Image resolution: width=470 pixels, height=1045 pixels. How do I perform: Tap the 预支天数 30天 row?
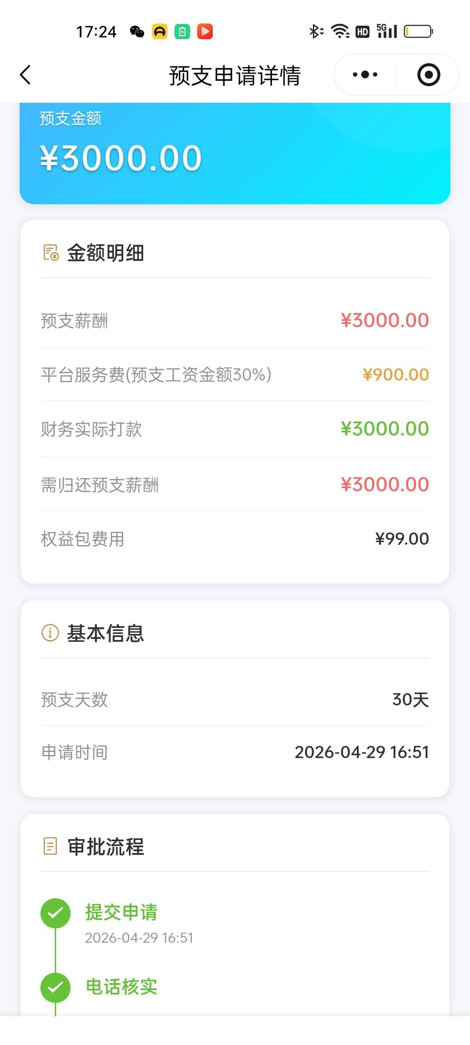pyautogui.click(x=235, y=700)
